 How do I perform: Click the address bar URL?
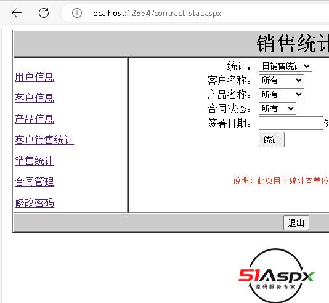156,13
